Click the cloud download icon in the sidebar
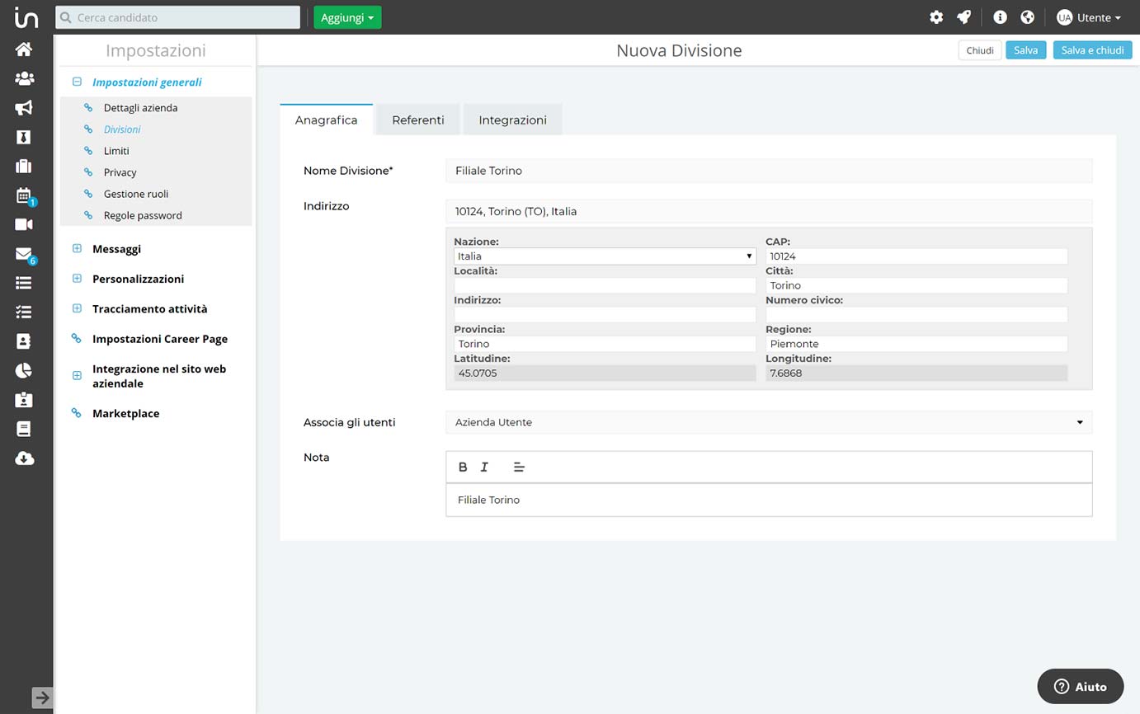 click(24, 458)
